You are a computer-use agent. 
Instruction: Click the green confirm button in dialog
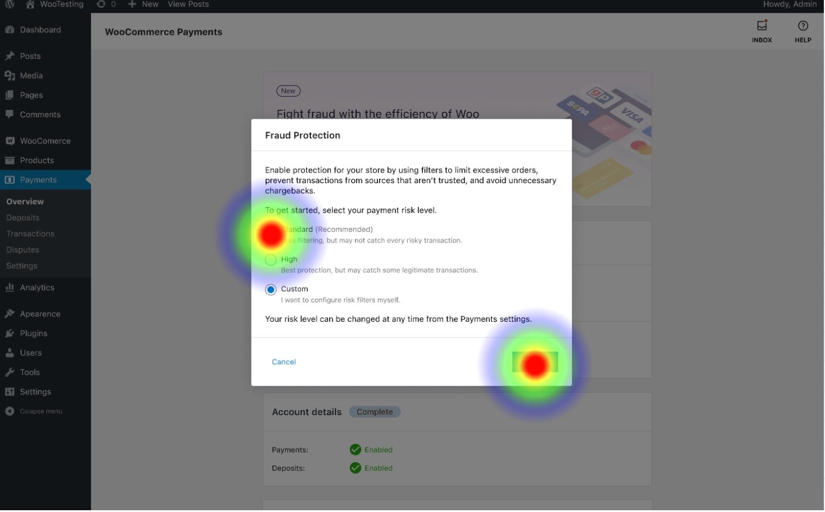(535, 362)
